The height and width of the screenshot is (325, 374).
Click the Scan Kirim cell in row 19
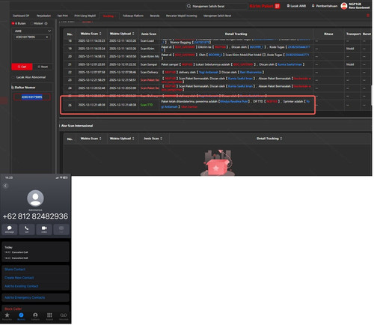click(147, 49)
